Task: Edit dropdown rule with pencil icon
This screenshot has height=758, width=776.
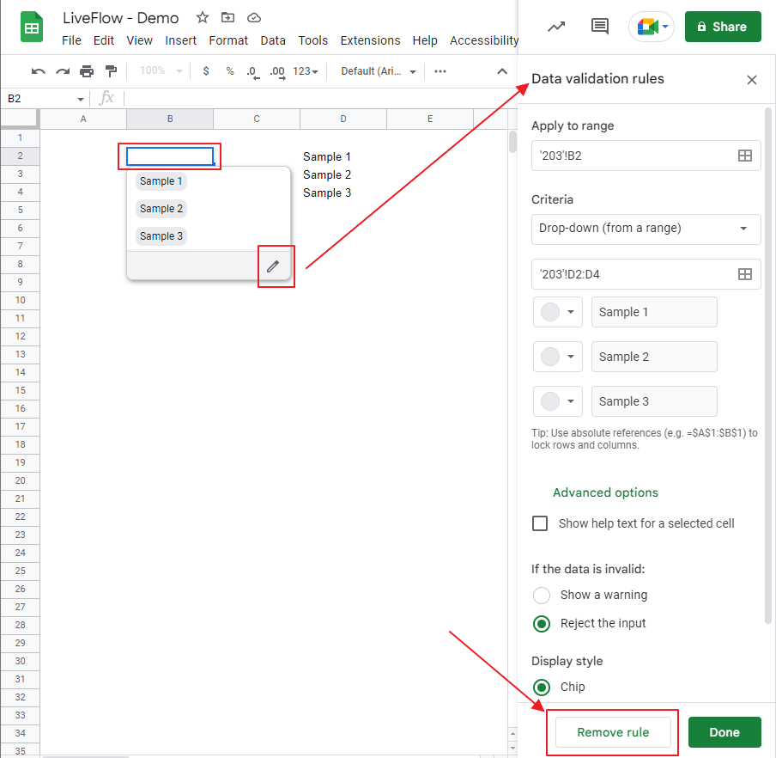Action: pyautogui.click(x=273, y=266)
